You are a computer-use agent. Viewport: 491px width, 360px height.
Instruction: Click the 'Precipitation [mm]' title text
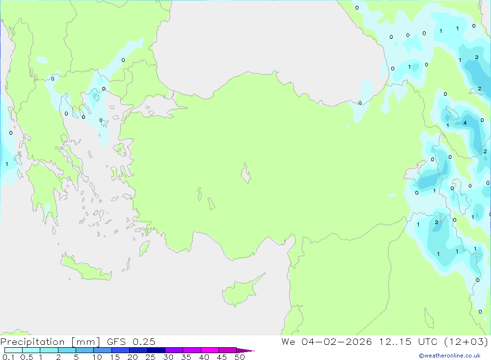50,341
